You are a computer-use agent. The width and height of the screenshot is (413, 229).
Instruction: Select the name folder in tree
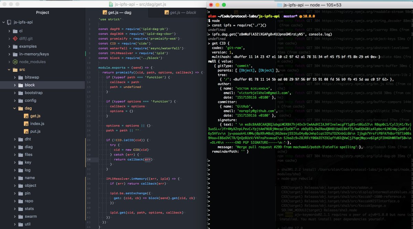pos(30,178)
